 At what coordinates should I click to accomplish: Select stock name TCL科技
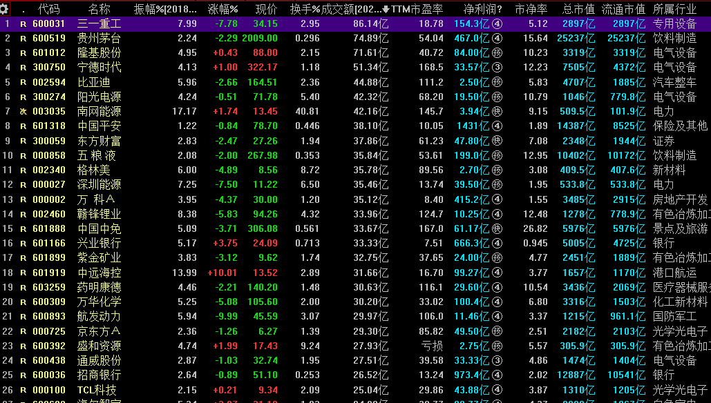pyautogui.click(x=97, y=390)
